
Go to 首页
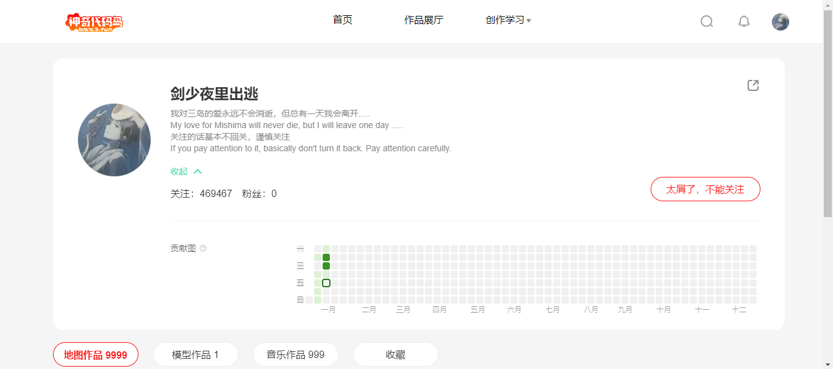pyautogui.click(x=343, y=20)
